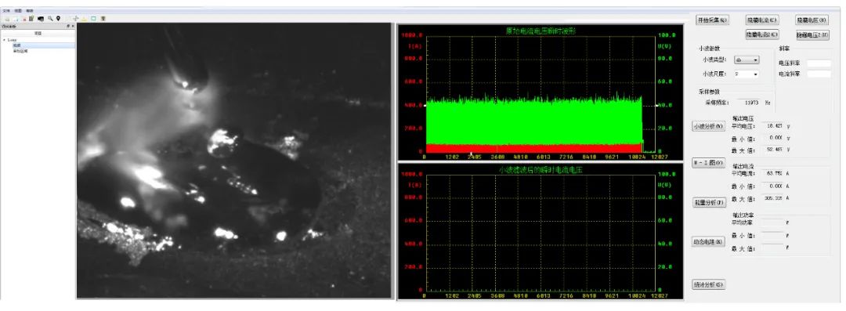The height and width of the screenshot is (311, 846).
Task: Open the wavelet type (小波类型) dropdown
Action: point(747,60)
